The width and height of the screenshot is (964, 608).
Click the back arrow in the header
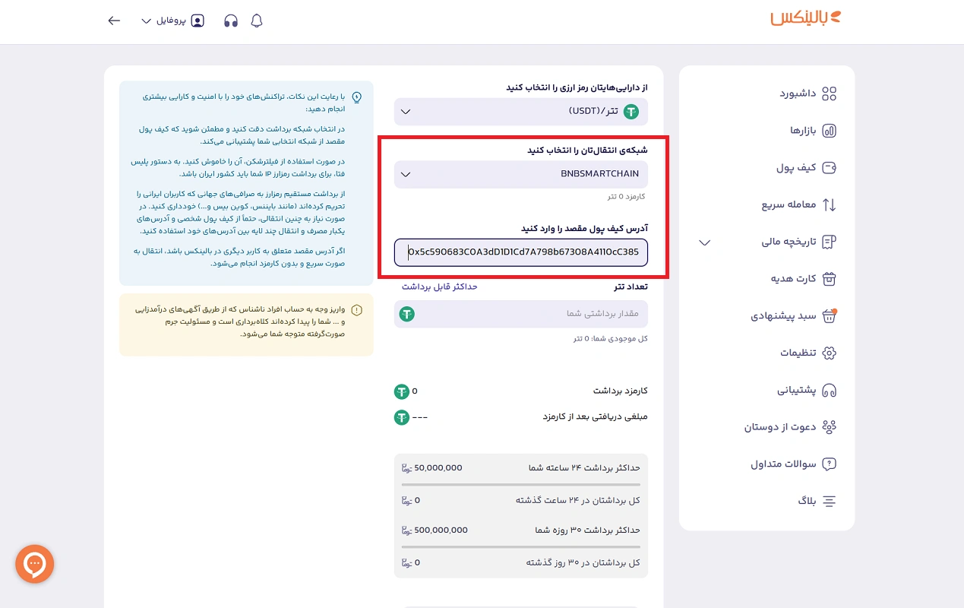pos(113,21)
